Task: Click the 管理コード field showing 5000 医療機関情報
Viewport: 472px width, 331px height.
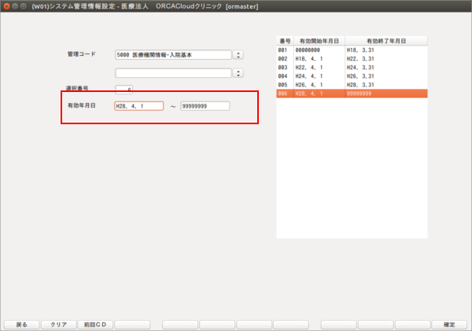Action: (x=172, y=55)
